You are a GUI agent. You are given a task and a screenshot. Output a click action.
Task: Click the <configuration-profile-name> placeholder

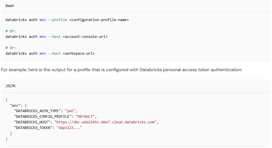(99, 20)
